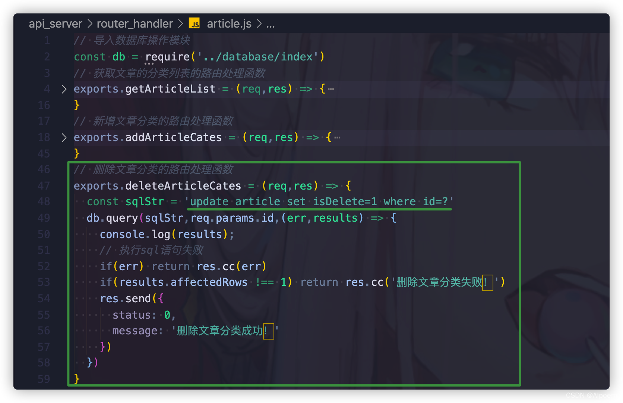Viewport: 623px width, 403px height.
Task: Click res.send call on line 54
Action: 125,299
